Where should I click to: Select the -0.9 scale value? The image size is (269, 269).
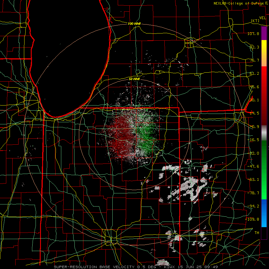[254, 126]
